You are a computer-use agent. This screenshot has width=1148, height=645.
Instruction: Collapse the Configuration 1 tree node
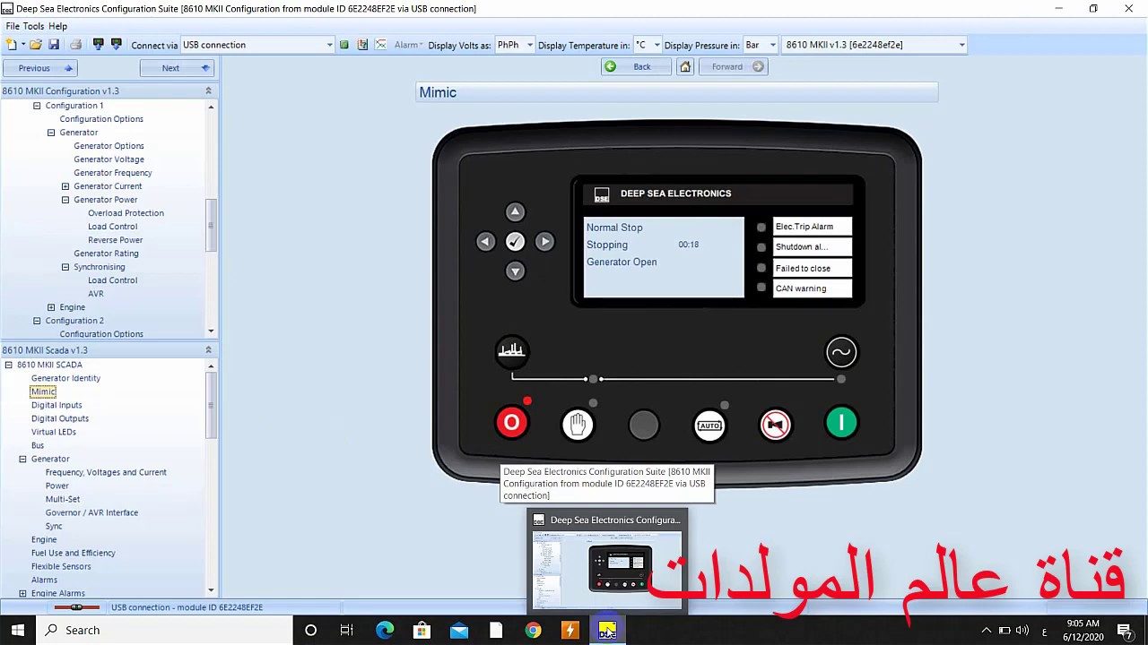point(37,106)
